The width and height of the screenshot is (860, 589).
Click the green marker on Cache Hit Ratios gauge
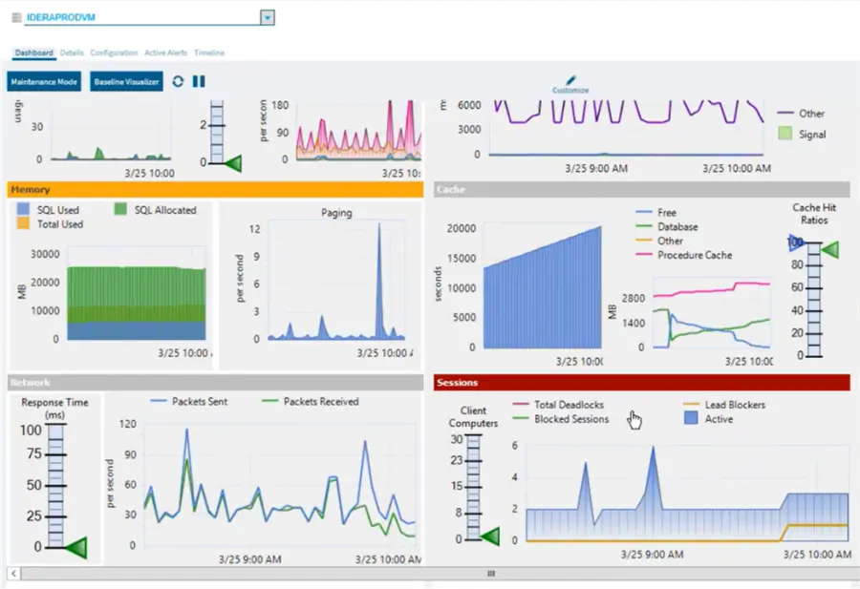pos(830,250)
